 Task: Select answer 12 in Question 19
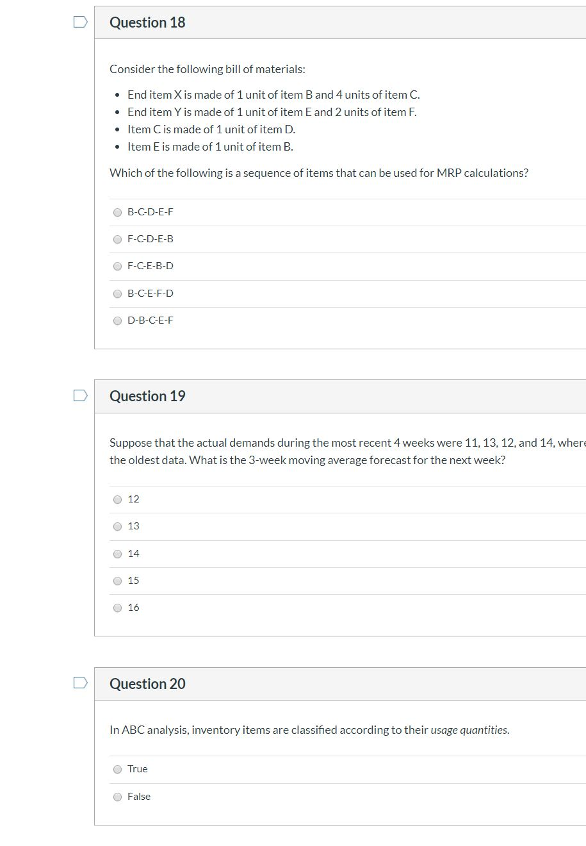117,499
